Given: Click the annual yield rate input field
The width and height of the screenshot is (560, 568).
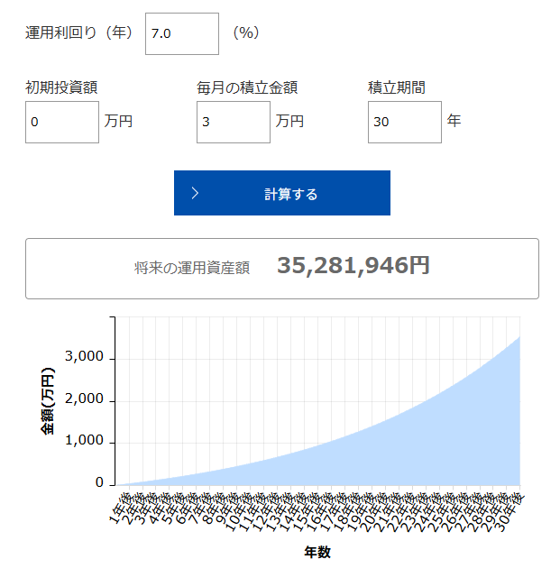Looking at the screenshot, I should click(182, 33).
